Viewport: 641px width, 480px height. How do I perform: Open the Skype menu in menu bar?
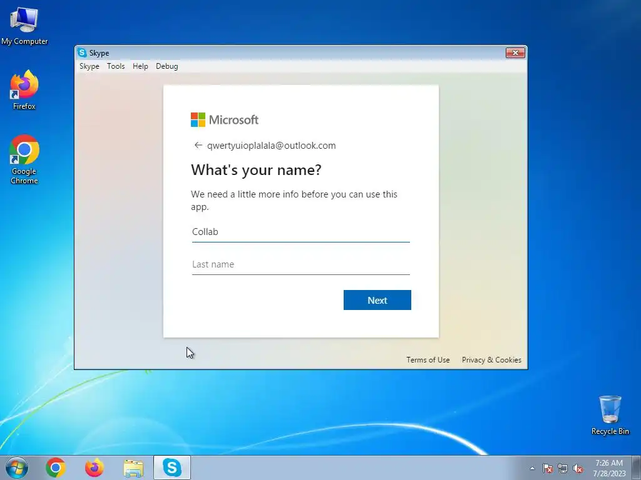[89, 66]
